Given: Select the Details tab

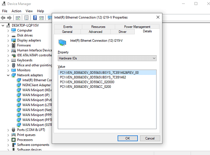Looking at the screenshot, I should [147, 31].
